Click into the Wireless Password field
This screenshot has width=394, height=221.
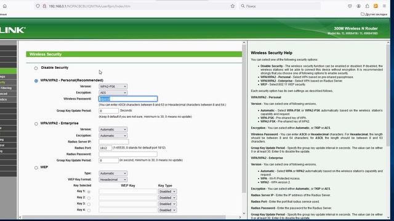[128, 99]
